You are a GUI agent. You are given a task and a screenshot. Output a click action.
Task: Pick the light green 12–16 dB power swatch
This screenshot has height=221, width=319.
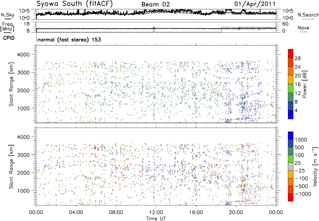291,89
